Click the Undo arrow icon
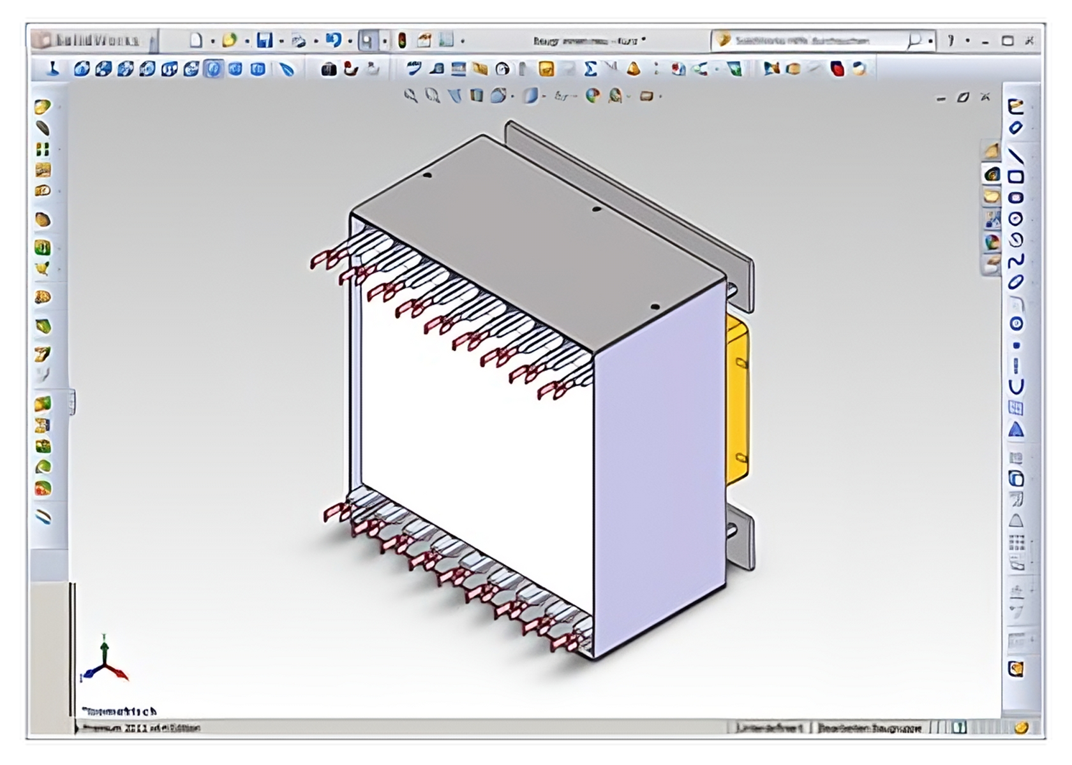The height and width of the screenshot is (765, 1072). 333,41
